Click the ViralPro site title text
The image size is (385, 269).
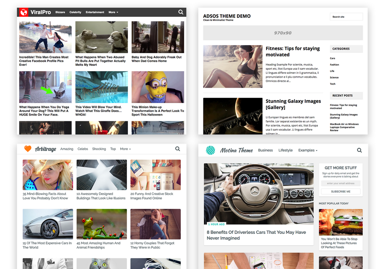(x=41, y=12)
